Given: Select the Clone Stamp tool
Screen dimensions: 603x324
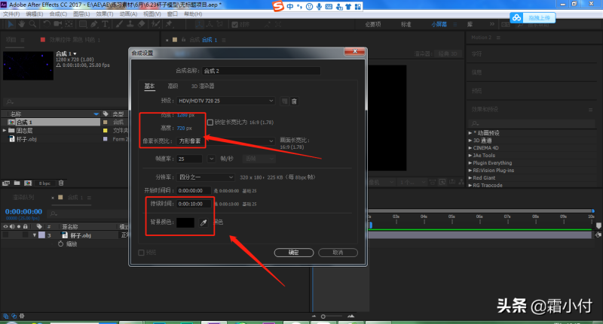Looking at the screenshot, I should pyautogui.click(x=130, y=24).
